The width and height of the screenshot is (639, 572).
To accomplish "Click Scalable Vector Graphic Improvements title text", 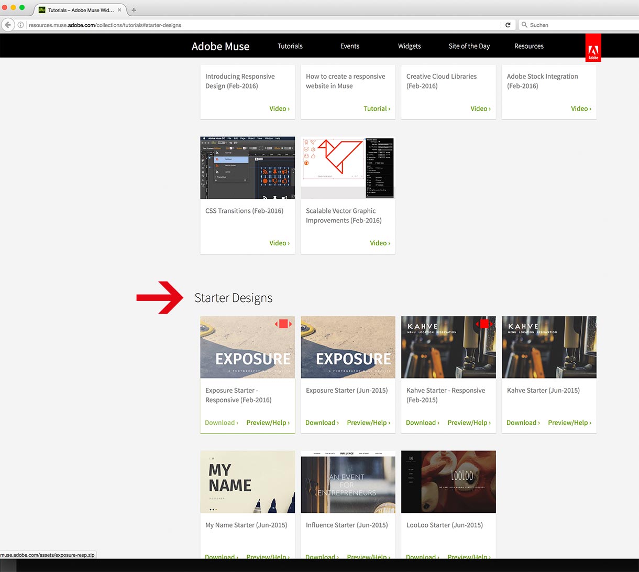I will (344, 215).
